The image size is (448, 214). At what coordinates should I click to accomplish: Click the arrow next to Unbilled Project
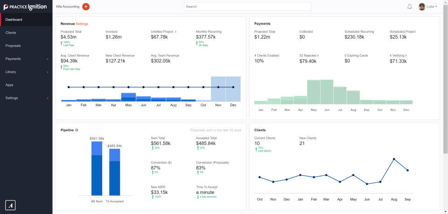point(175,32)
